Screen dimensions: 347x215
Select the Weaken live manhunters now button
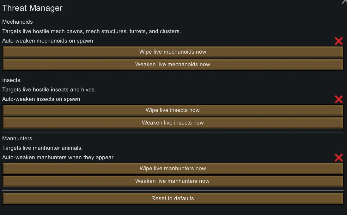[173, 181]
